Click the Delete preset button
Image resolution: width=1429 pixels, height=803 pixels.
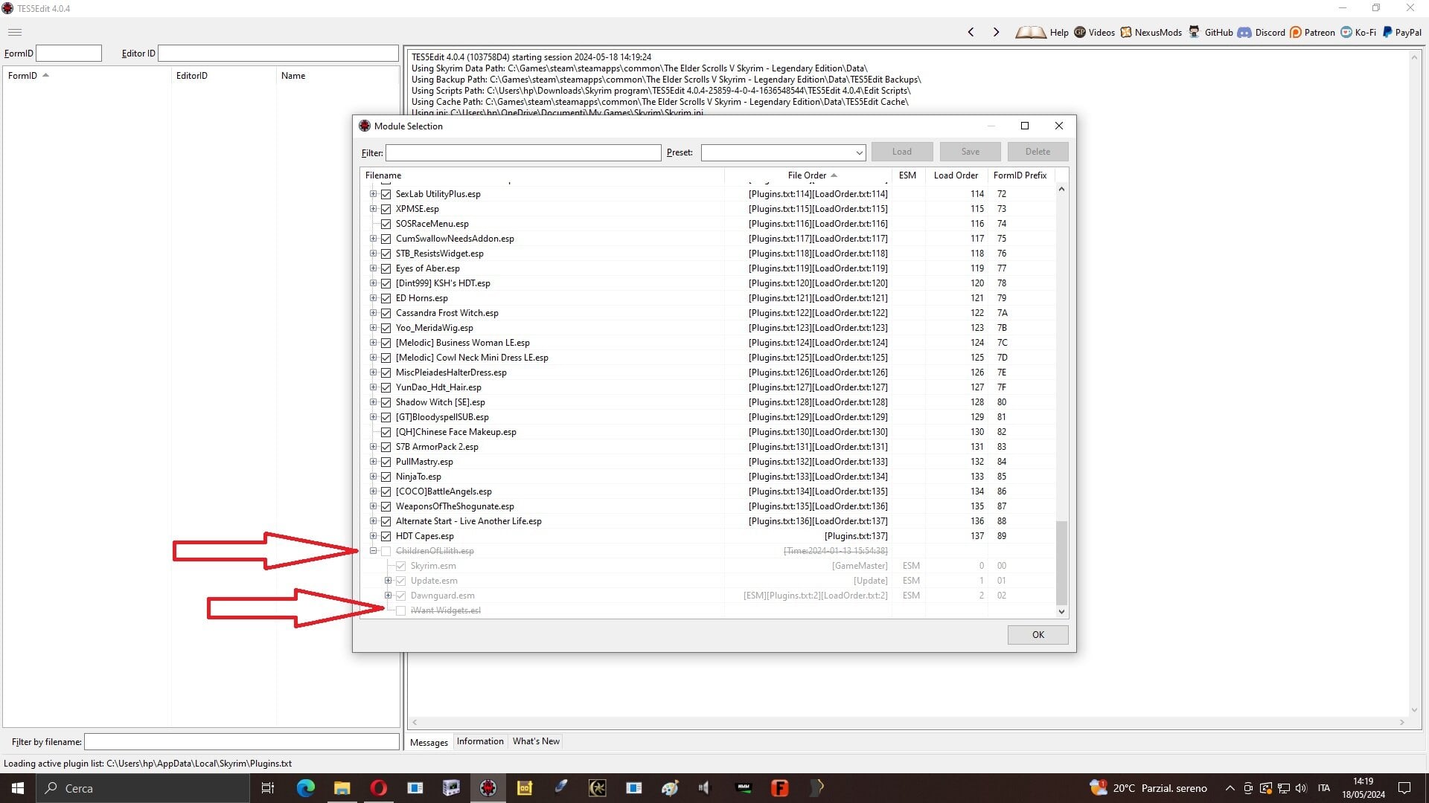point(1038,152)
